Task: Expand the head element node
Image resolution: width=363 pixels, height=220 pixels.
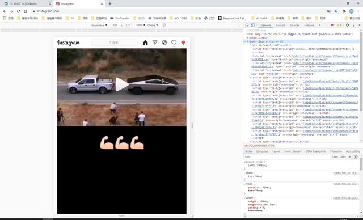Action: pyautogui.click(x=247, y=38)
